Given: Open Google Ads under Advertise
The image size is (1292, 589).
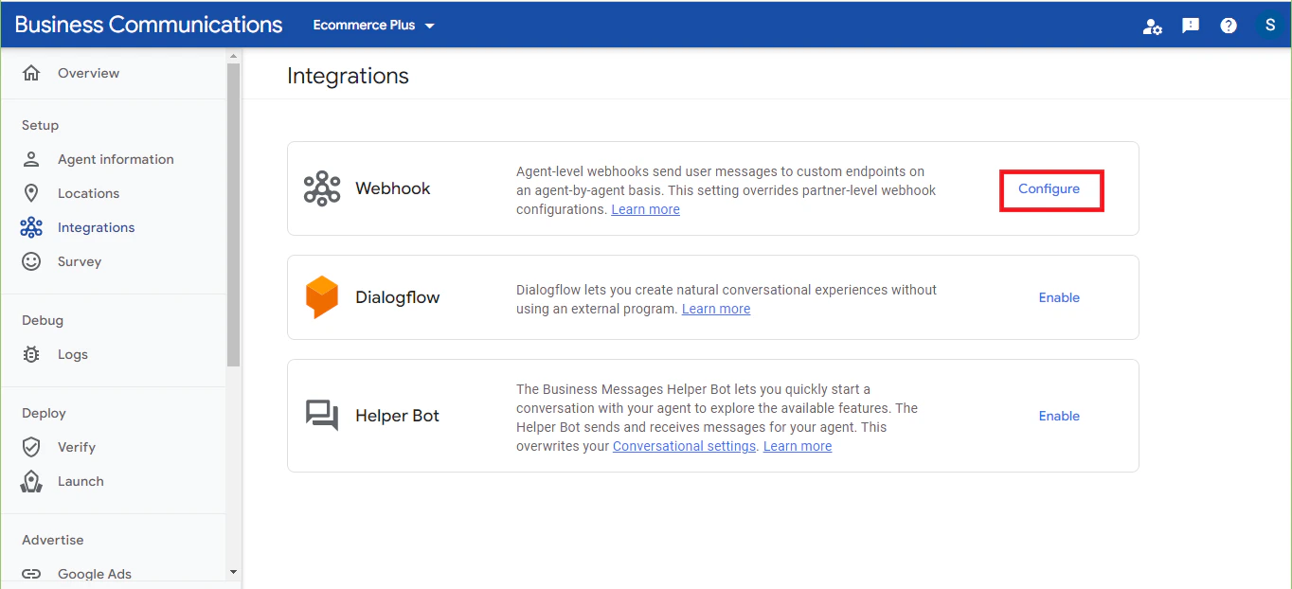Looking at the screenshot, I should [x=94, y=573].
